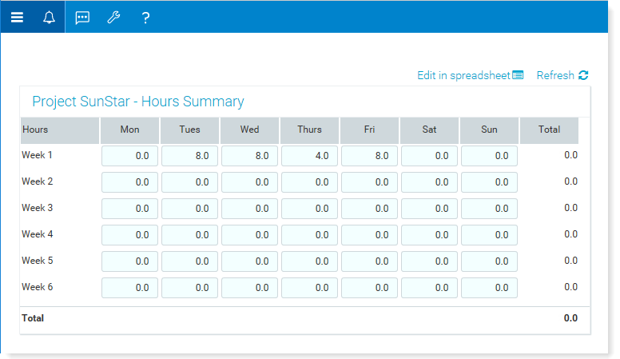Click the Week 6 Monday hours field
620x359 pixels.
(129, 288)
